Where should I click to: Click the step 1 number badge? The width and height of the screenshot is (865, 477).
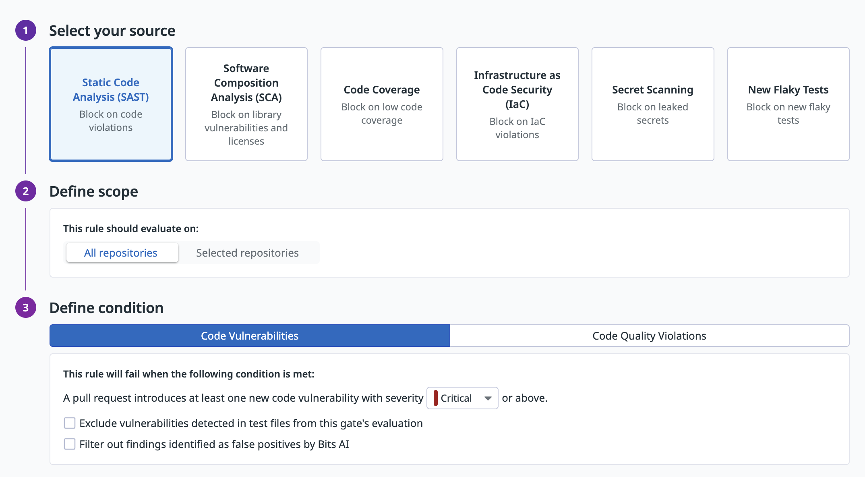coord(26,31)
